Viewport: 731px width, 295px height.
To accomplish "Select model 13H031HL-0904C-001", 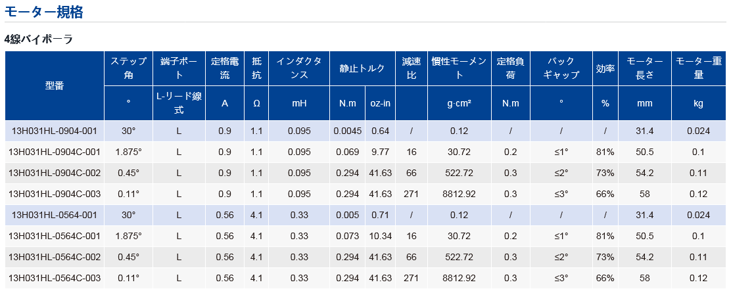I will (55, 152).
